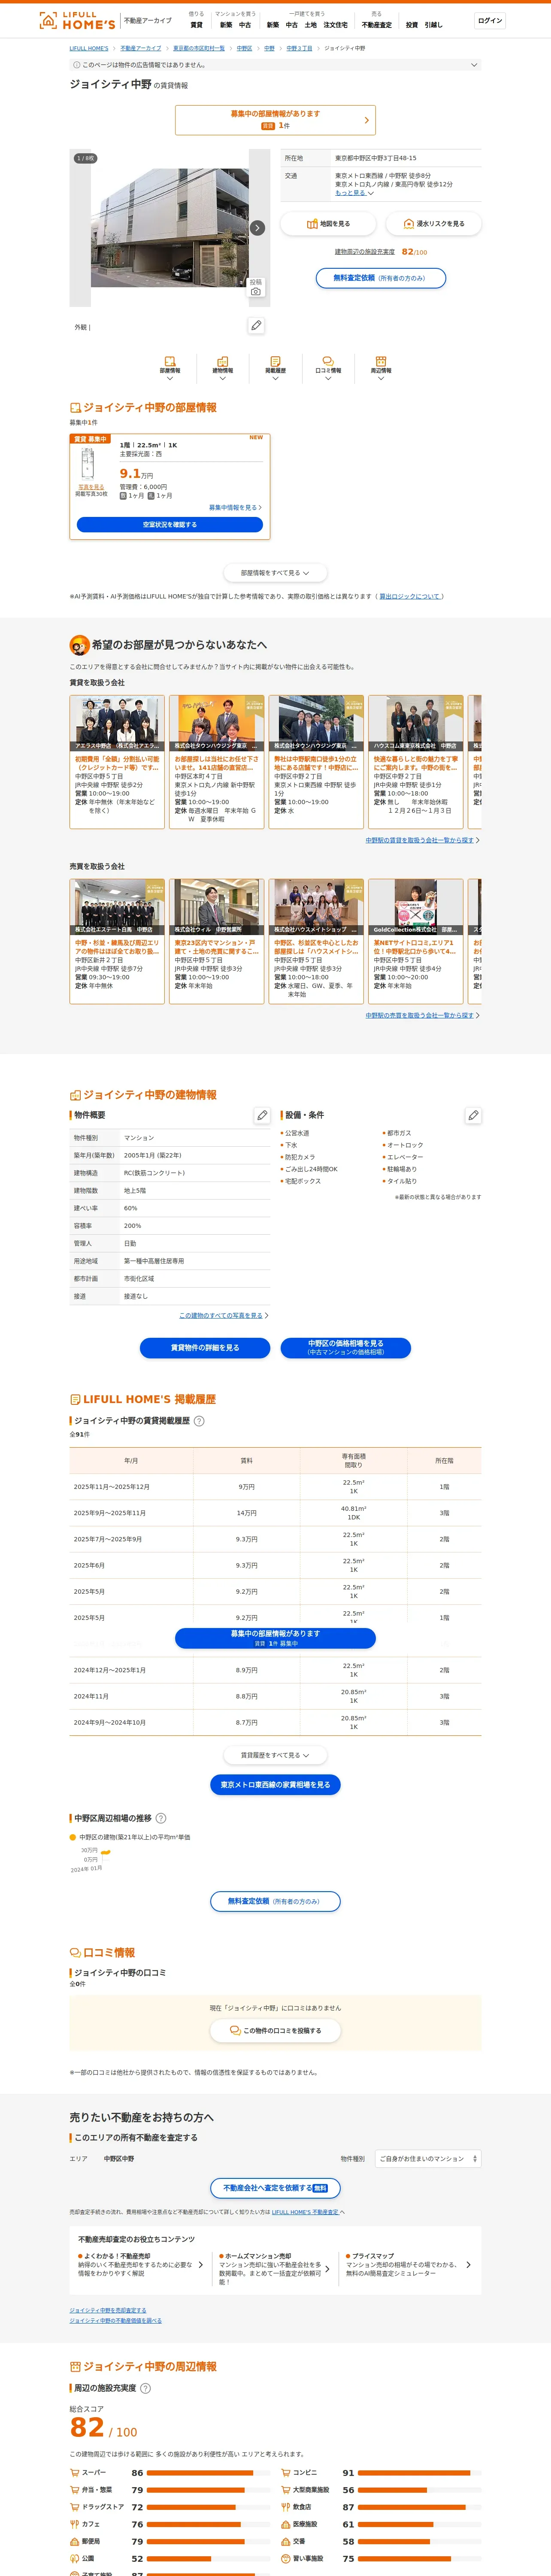The image size is (551, 2576).
Task: Edit 設備・条件 with pencil icon
Action: click(x=473, y=1115)
